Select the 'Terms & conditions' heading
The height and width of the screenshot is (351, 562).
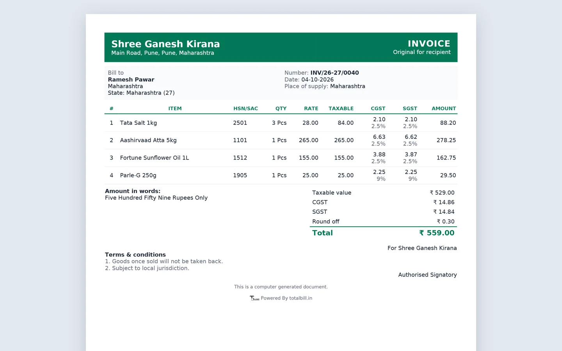point(135,255)
